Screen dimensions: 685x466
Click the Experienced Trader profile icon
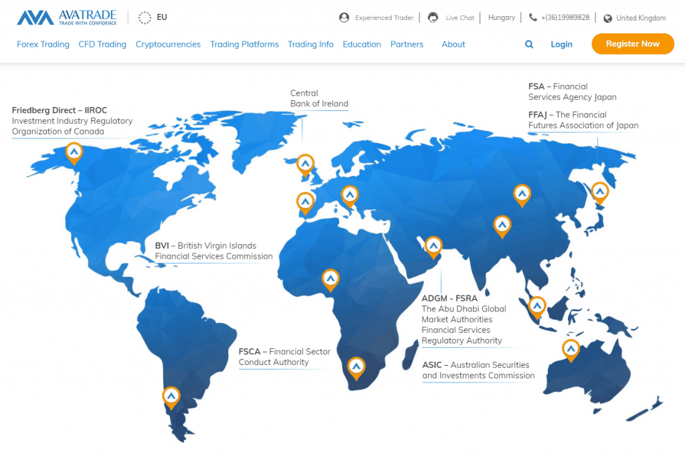344,17
